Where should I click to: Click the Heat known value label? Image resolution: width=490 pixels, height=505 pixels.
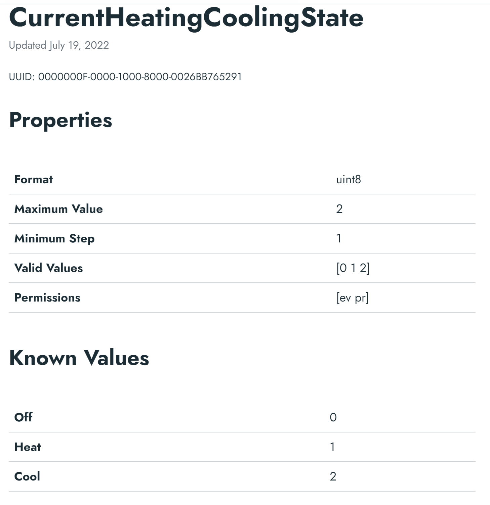click(28, 447)
